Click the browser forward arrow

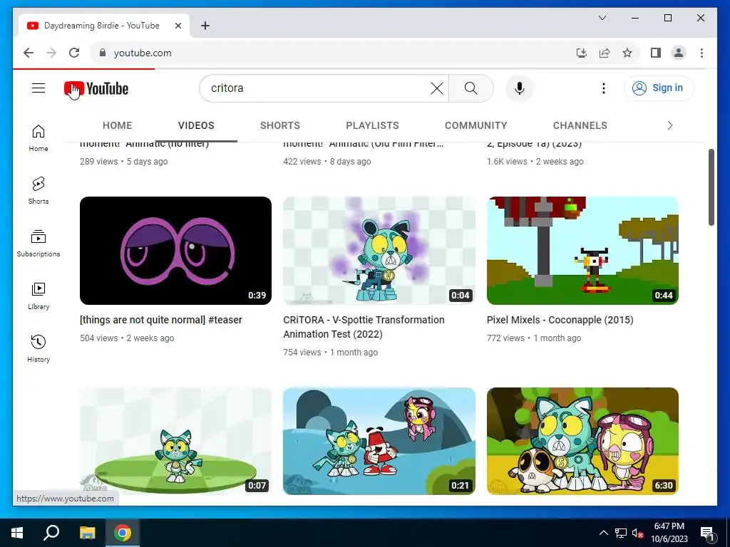pos(51,53)
